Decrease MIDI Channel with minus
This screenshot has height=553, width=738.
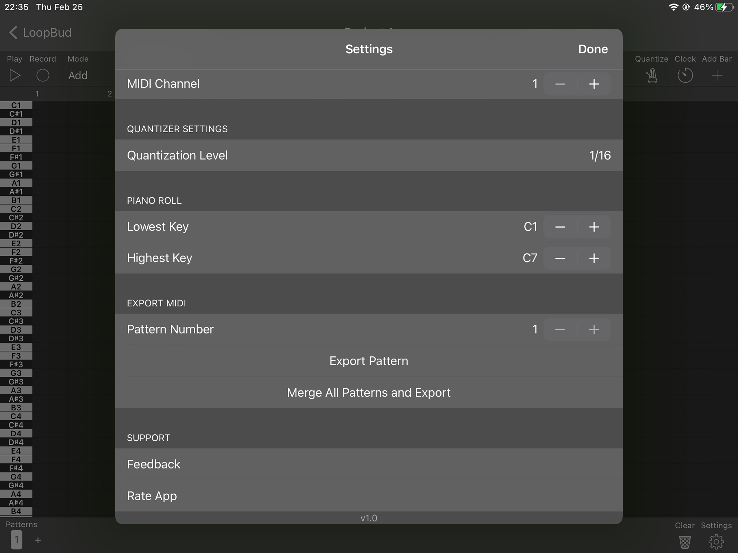point(560,84)
